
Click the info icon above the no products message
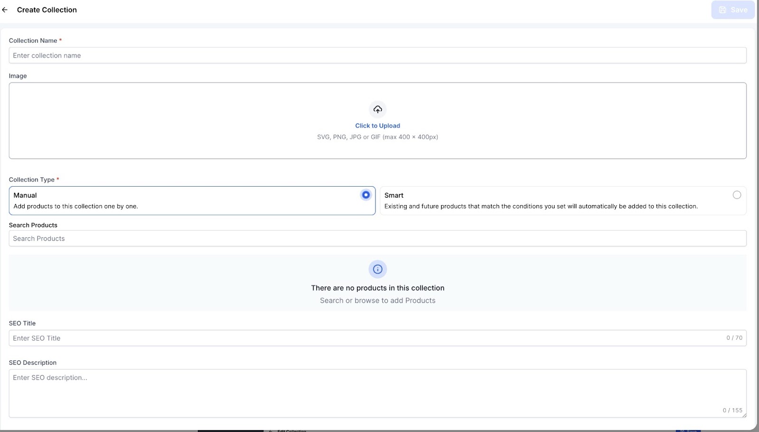pos(378,269)
